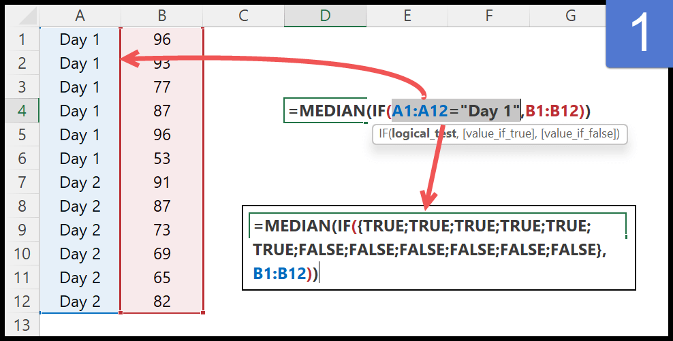The width and height of the screenshot is (673, 341).
Task: Select row 4 header
Action: tap(21, 111)
